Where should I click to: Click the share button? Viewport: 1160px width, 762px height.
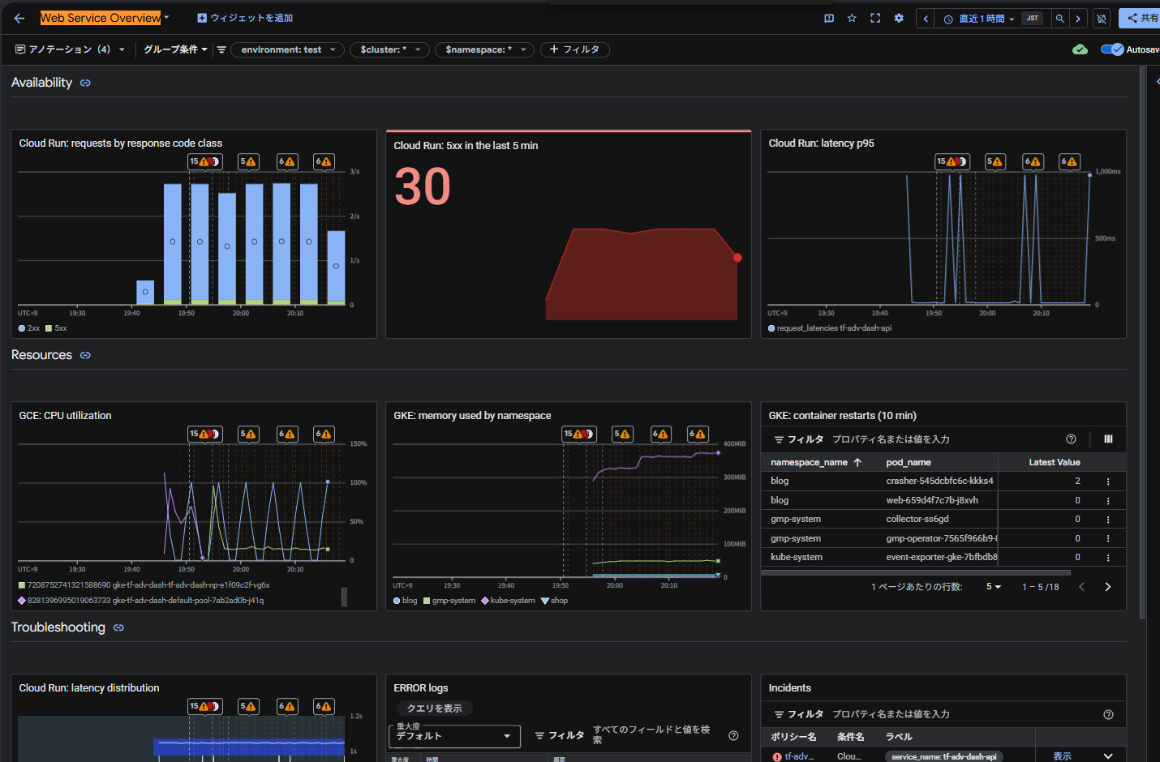(x=1141, y=18)
